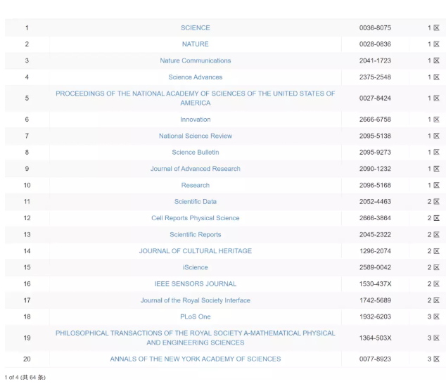Open JOURNAL OF CULTURAL HERITAGE link
Image resolution: width=446 pixels, height=384 pixels.
(x=196, y=251)
